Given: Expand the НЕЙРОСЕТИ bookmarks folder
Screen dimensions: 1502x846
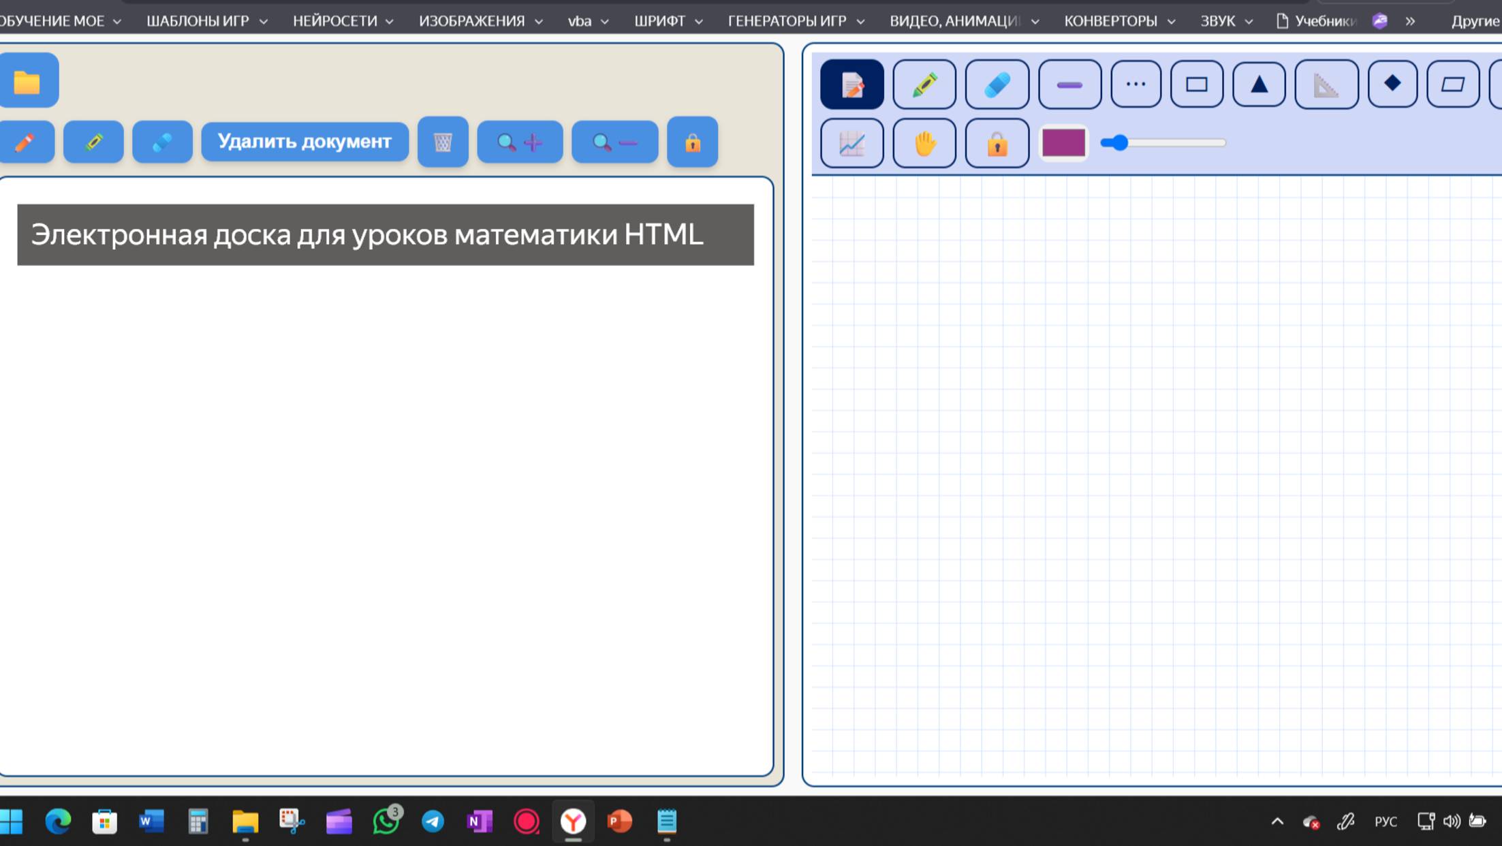Looking at the screenshot, I should click(343, 21).
